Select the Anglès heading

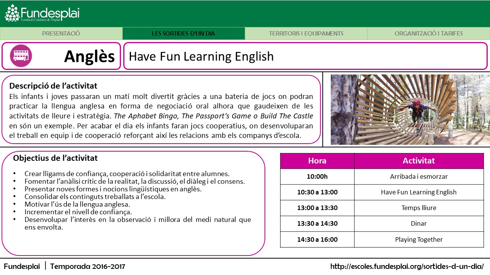point(89,57)
